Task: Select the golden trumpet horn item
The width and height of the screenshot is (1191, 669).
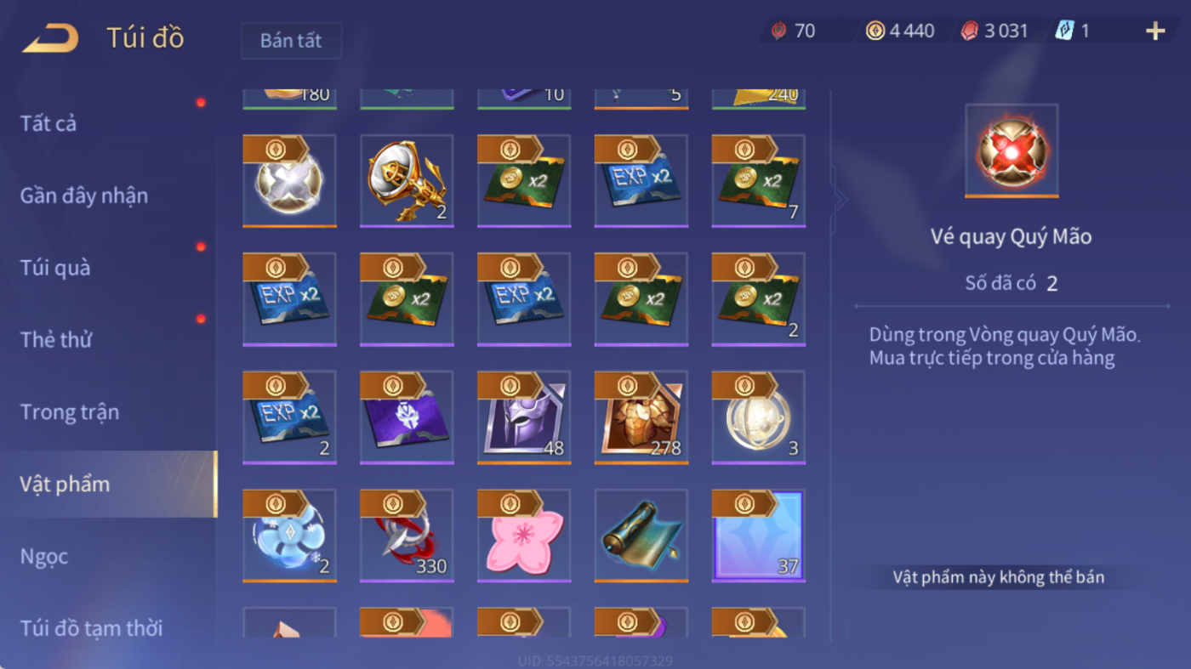Action: point(407,180)
